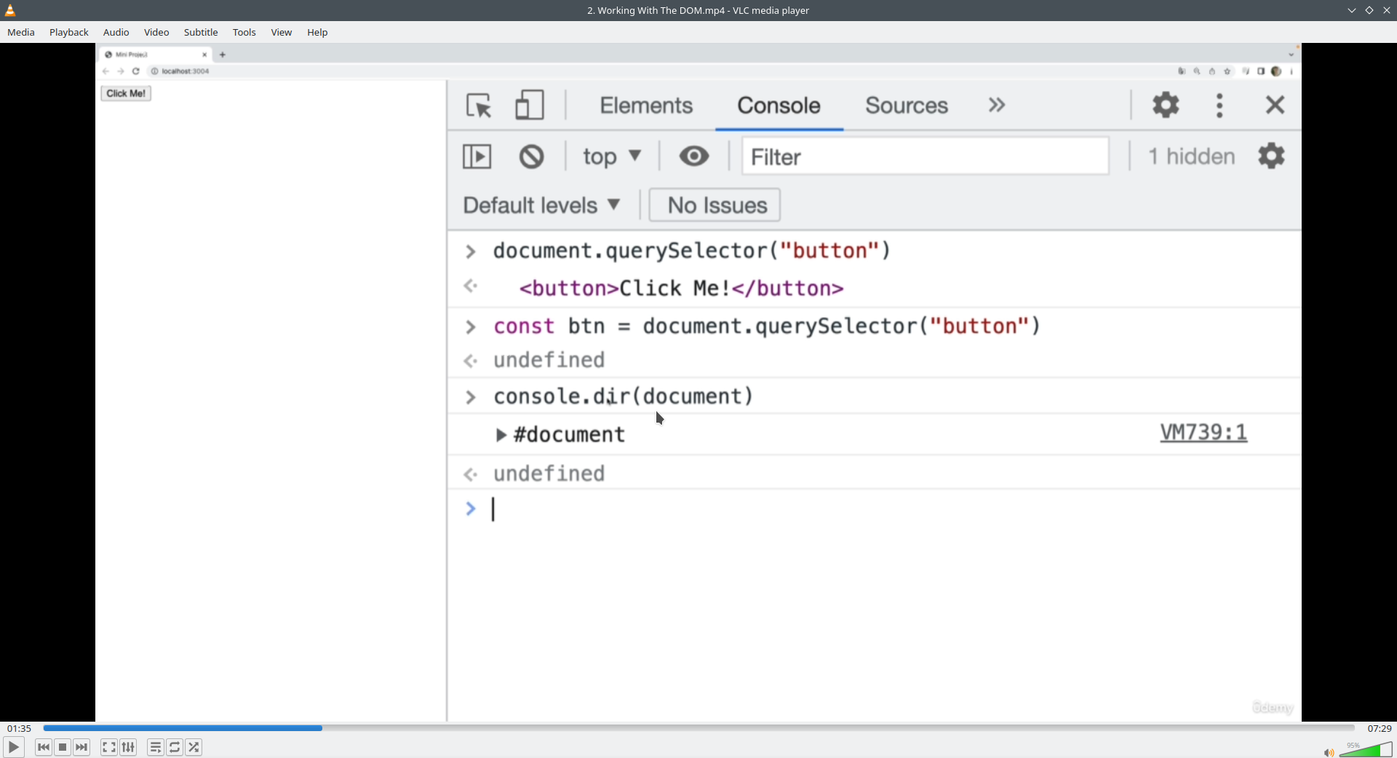Stop playback with stop button
The height and width of the screenshot is (758, 1397).
click(x=63, y=747)
